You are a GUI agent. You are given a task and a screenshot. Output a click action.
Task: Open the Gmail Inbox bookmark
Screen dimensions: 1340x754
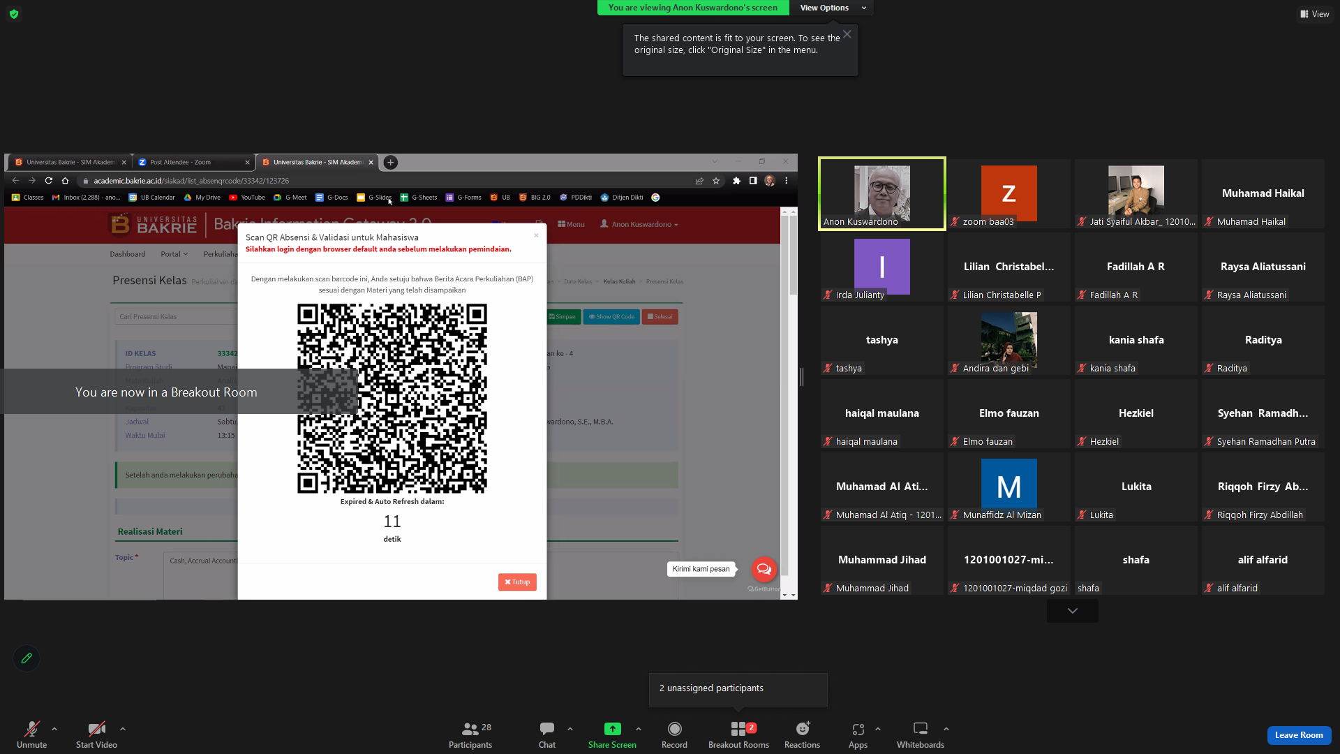86,198
